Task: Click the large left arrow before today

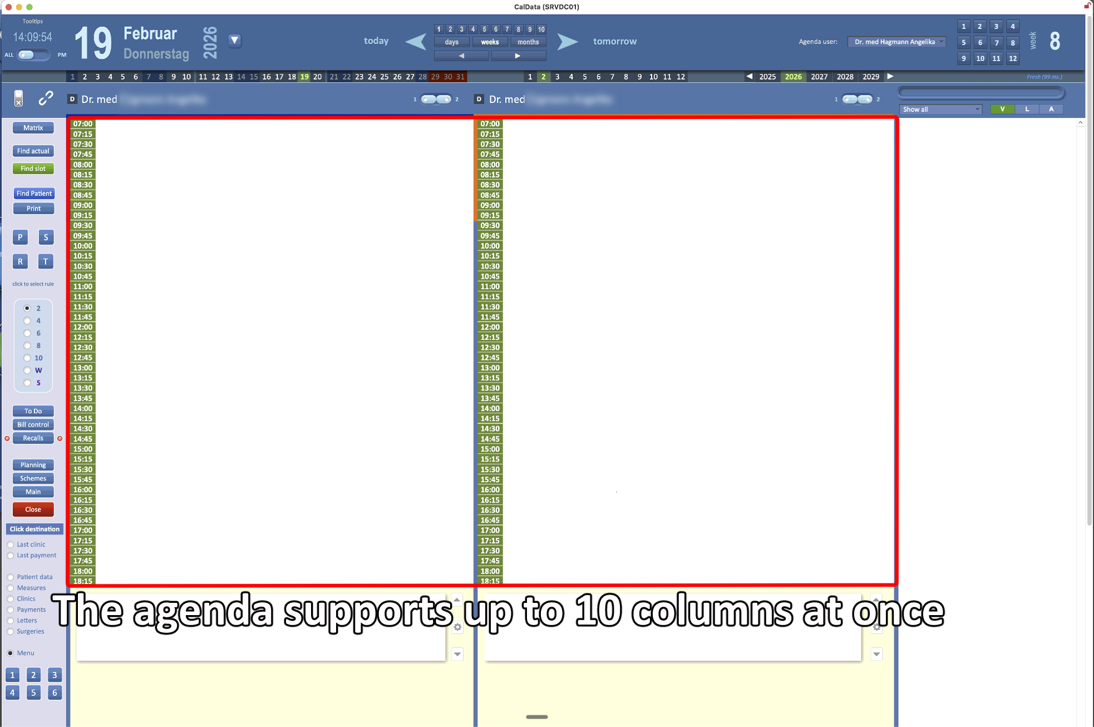Action: point(416,42)
